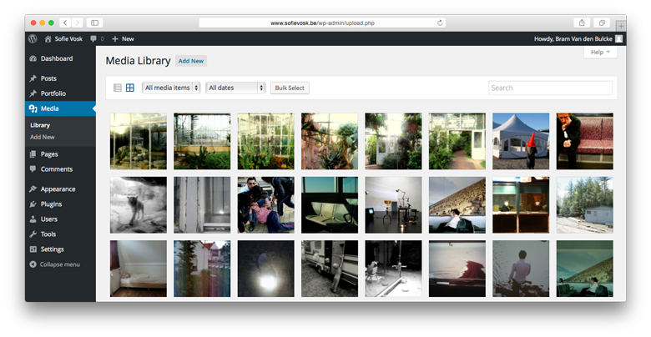Open the WordPress logo menu
The image size is (651, 337).
pyautogui.click(x=33, y=38)
